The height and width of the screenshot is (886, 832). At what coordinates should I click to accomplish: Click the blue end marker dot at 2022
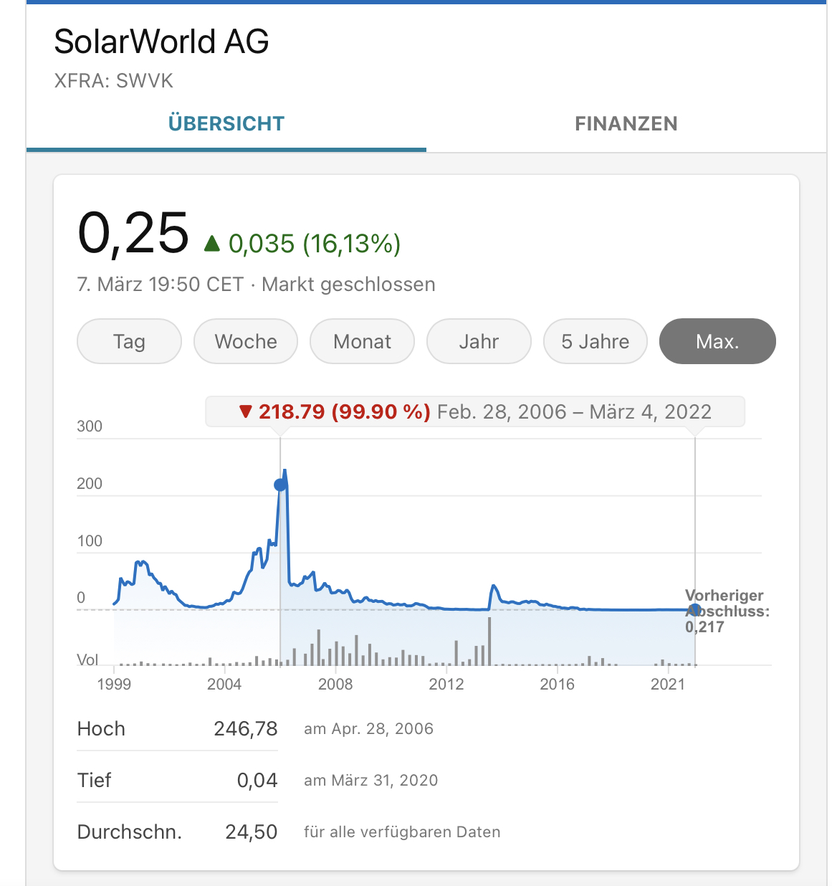[694, 610]
